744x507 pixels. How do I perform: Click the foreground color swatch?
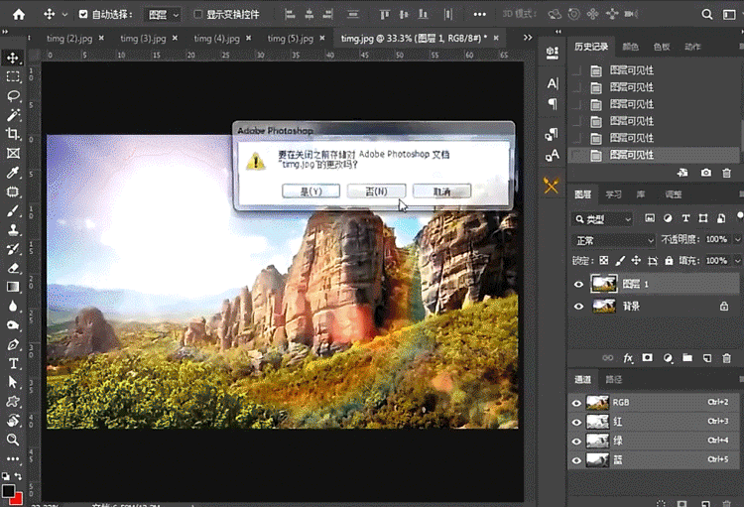[8, 491]
